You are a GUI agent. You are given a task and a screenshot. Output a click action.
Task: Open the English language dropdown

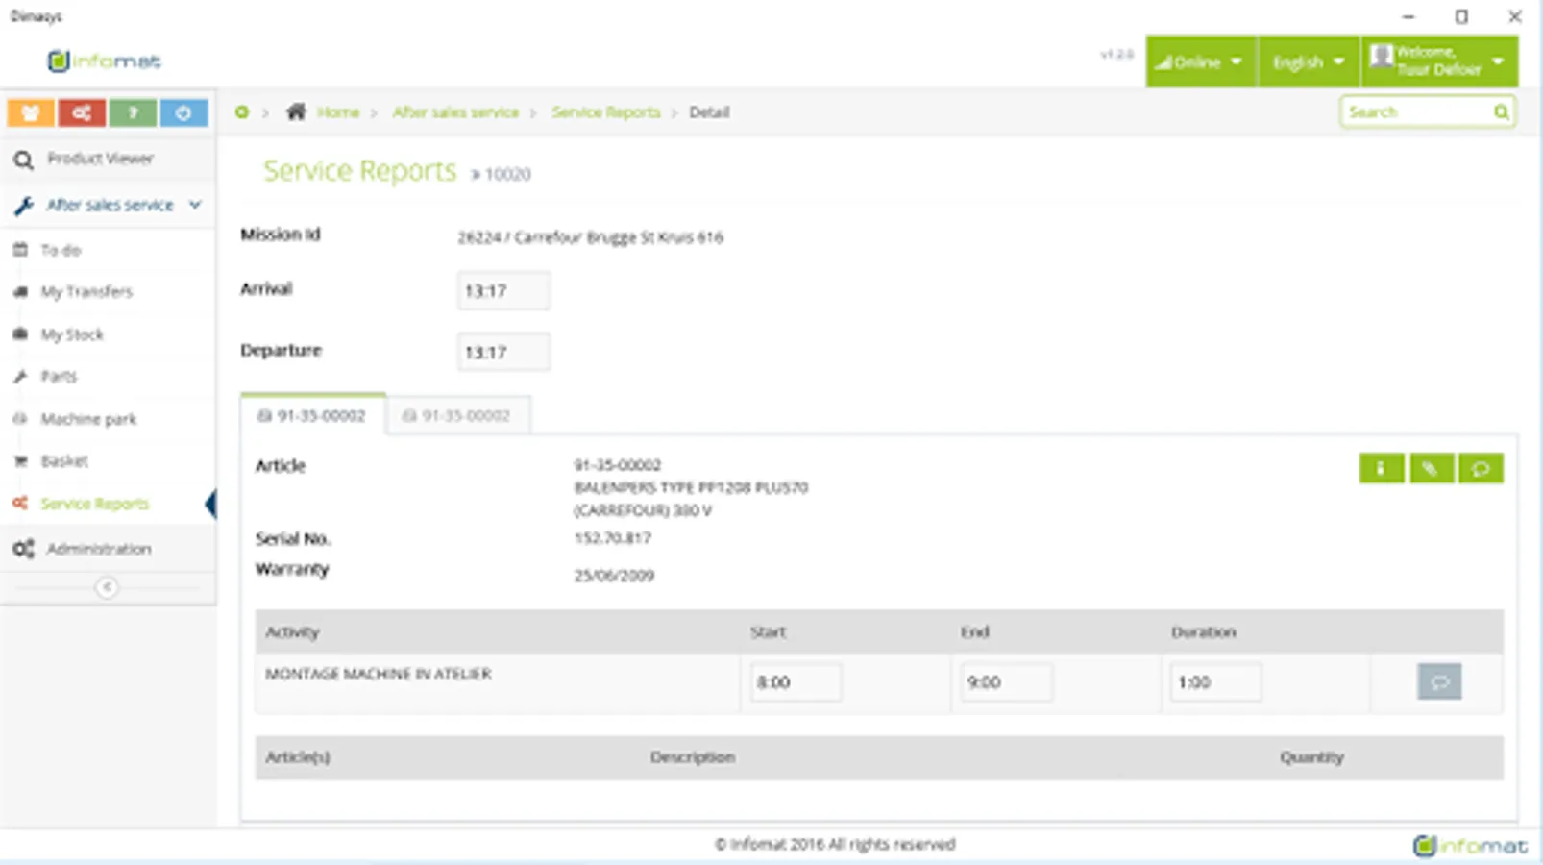(1309, 62)
